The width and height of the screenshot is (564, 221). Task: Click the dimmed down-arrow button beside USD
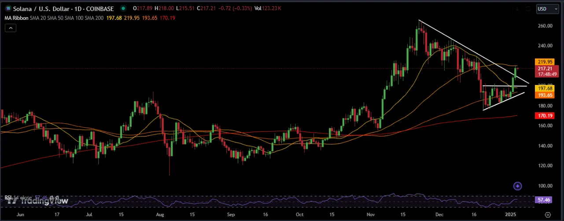(518, 8)
